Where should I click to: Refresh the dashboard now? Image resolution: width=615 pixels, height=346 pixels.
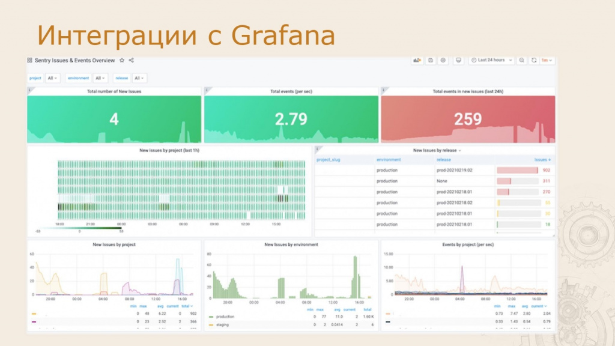[534, 61]
